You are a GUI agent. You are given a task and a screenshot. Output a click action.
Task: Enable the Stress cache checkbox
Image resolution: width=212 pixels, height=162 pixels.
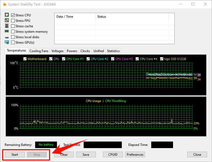pyautogui.click(x=13, y=26)
